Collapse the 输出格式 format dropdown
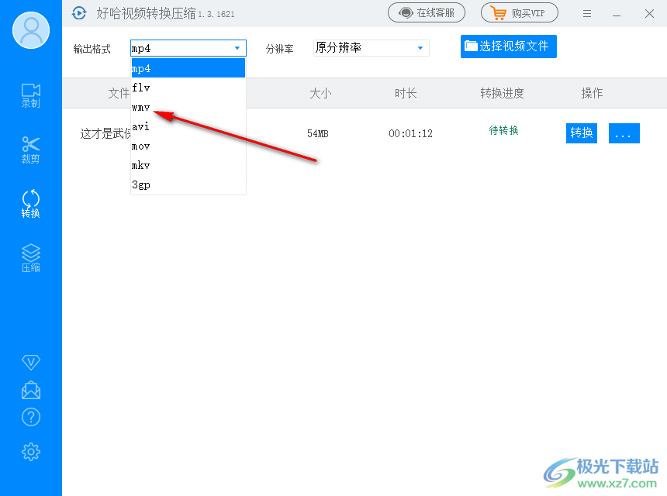This screenshot has width=667, height=496. 188,48
